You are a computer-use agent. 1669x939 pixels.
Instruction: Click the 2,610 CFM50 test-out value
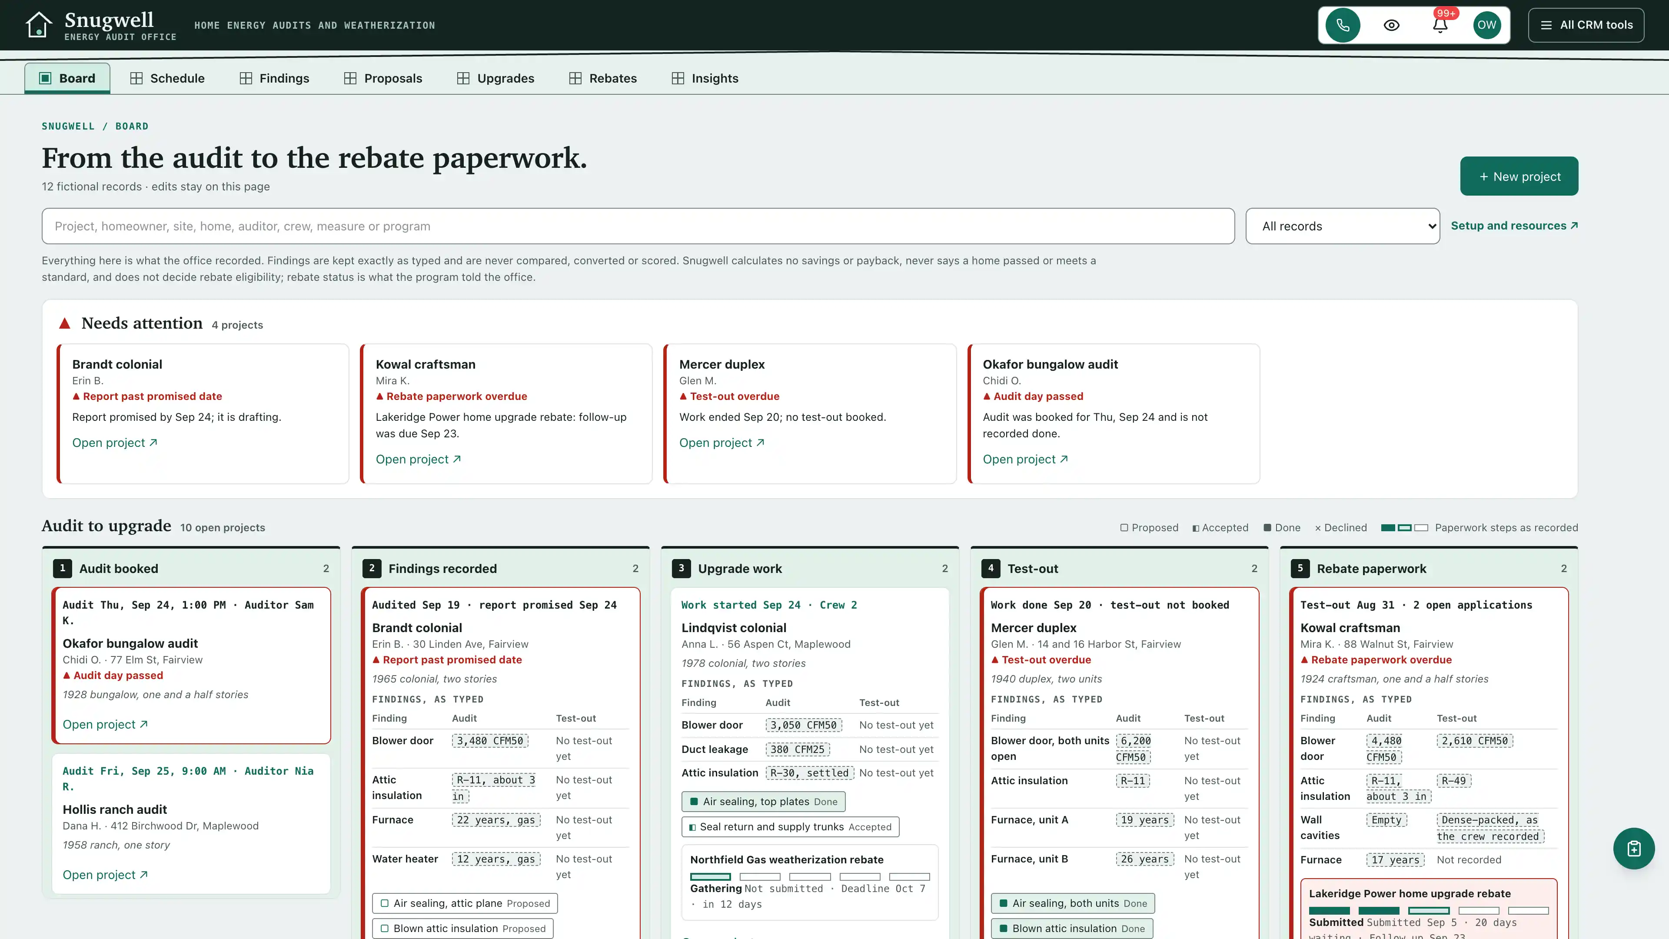click(x=1475, y=741)
